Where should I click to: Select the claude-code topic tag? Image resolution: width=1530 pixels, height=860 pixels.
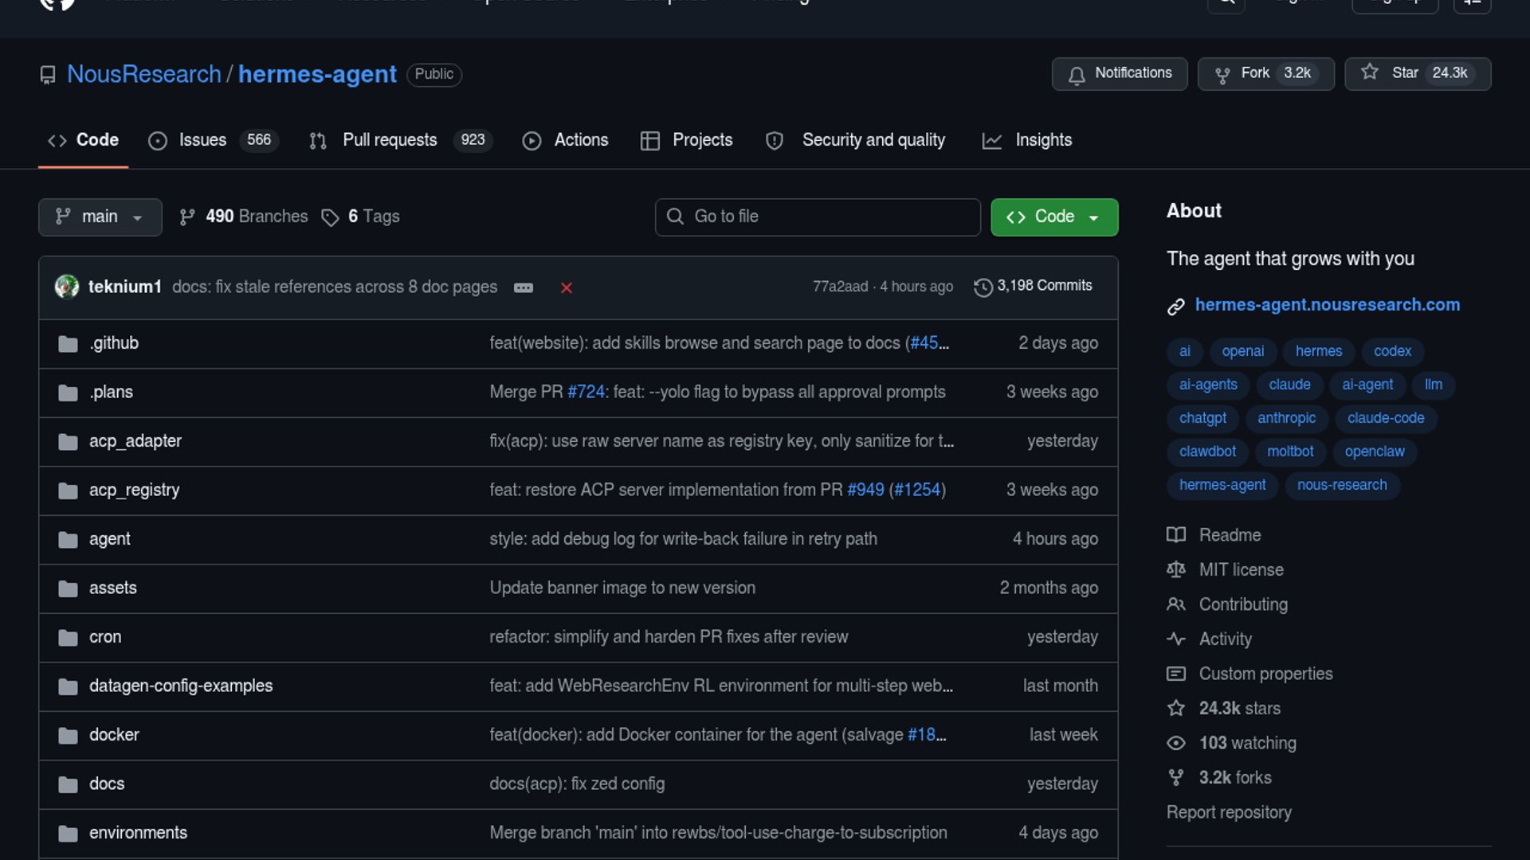[x=1385, y=418]
